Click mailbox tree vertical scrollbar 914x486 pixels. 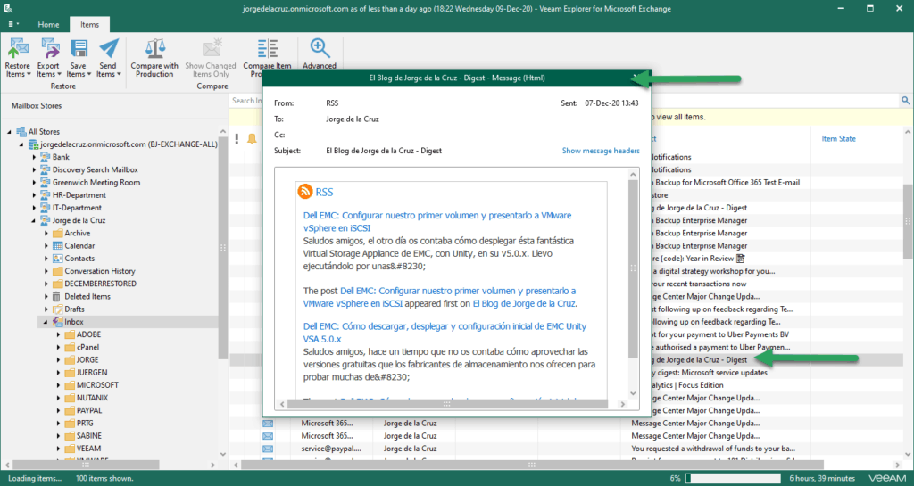click(x=222, y=247)
